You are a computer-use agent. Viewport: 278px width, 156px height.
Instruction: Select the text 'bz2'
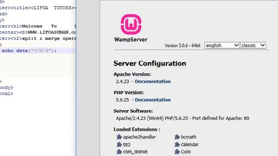pyautogui.click(x=127, y=145)
